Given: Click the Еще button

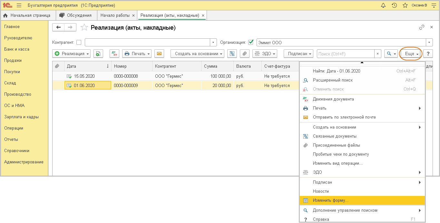Looking at the screenshot, I should pos(411,54).
